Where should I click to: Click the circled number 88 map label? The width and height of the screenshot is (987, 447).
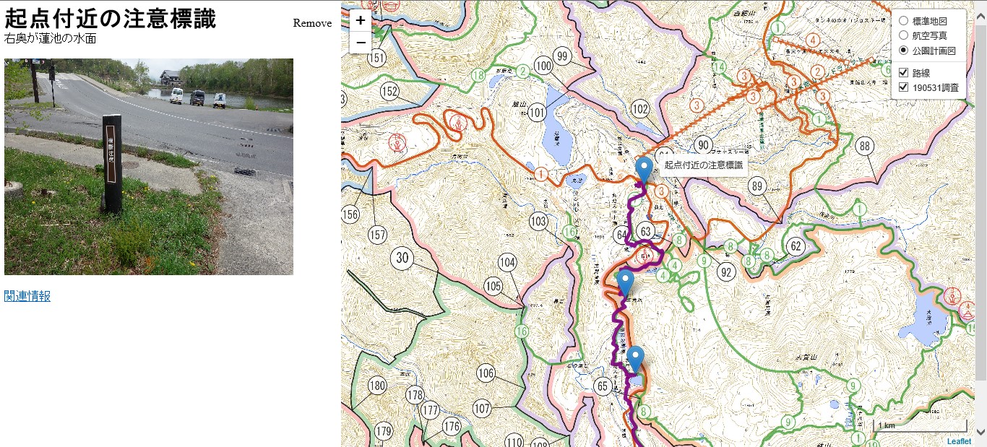click(x=864, y=147)
